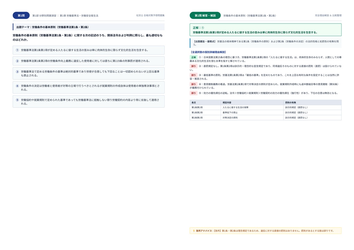
Task: Click the 【出題趣旨・着眼点】 note
Action: coord(265,43)
